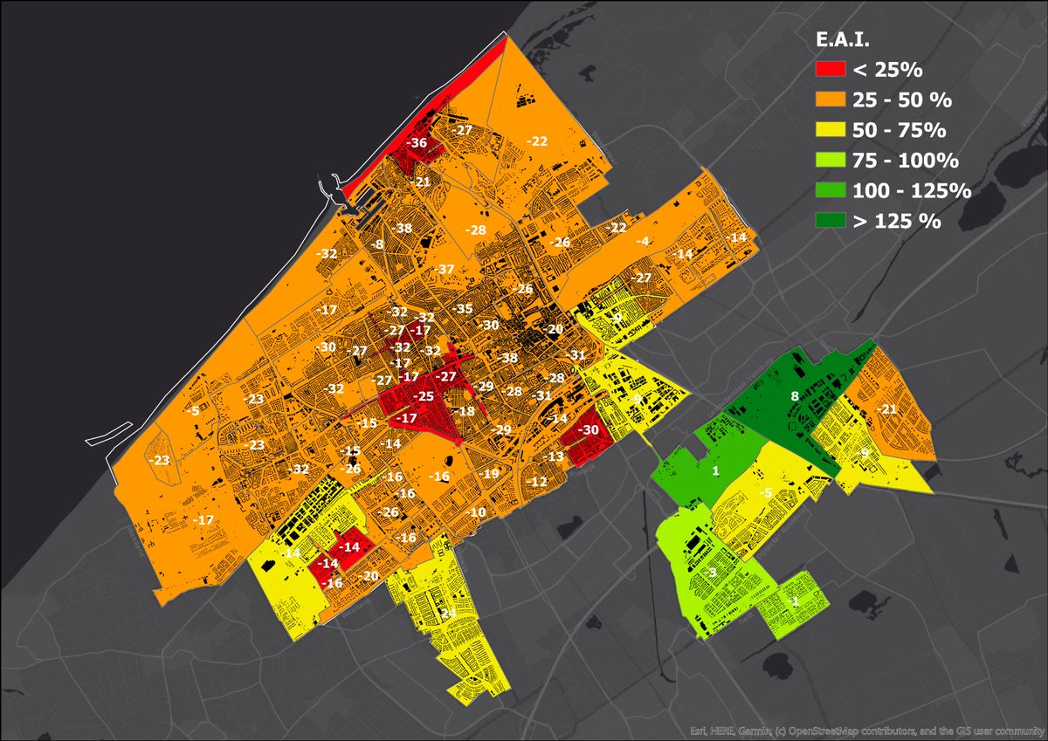This screenshot has height=741, width=1048.
Task: Select the '75 - 100%' legend label
Action: pos(907,161)
